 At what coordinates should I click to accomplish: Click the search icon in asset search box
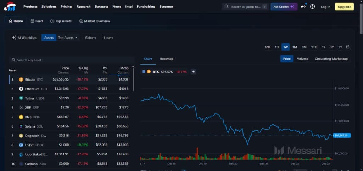pos(14,60)
